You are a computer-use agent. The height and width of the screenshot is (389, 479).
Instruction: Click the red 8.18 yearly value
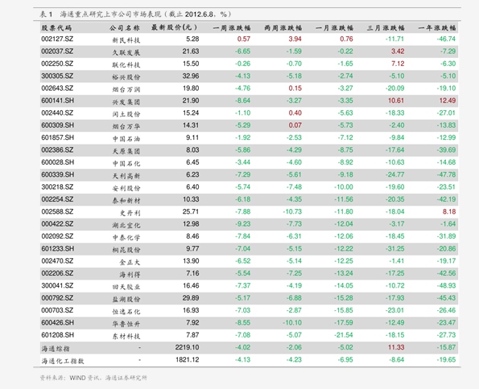click(449, 211)
